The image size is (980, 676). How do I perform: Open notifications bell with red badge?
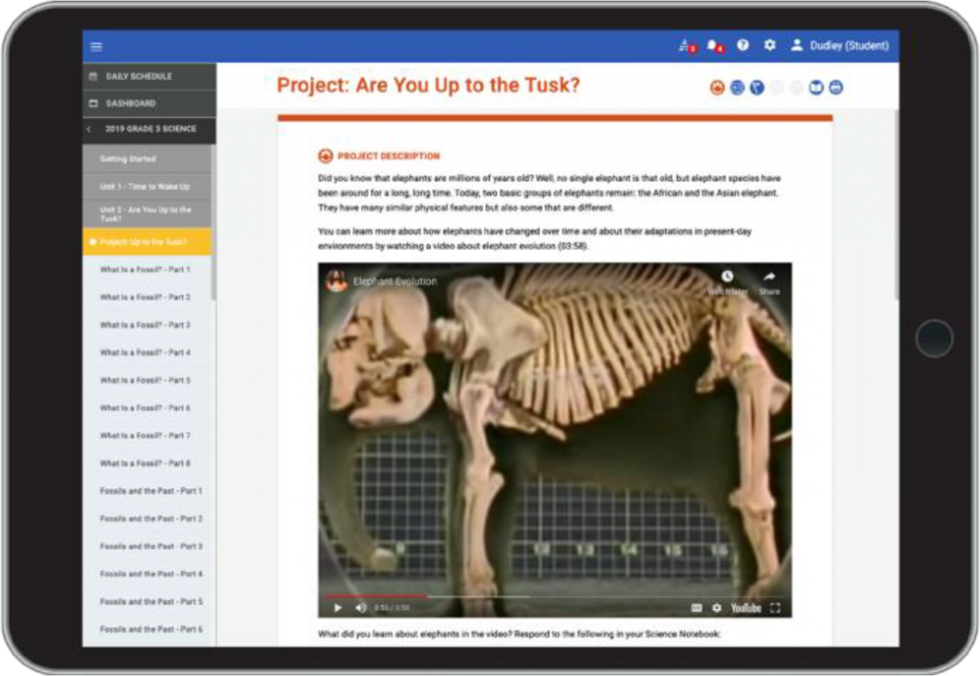pos(713,45)
